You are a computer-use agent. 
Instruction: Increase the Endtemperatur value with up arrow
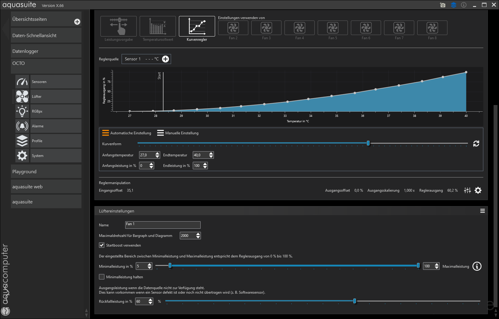click(211, 153)
